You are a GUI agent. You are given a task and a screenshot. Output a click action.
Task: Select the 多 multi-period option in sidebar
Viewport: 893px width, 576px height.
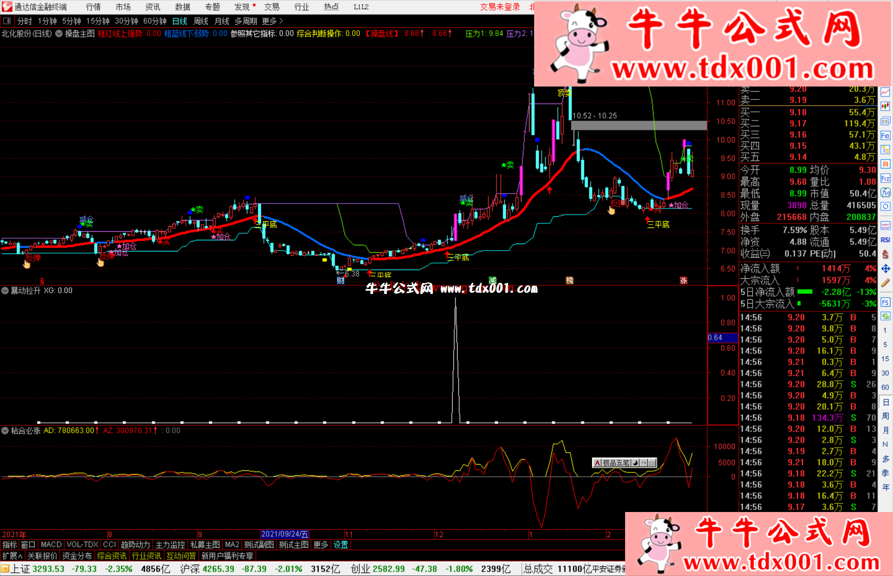pos(885,459)
